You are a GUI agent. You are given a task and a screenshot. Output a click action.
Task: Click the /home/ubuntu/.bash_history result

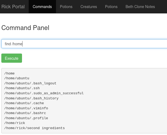click(31, 98)
